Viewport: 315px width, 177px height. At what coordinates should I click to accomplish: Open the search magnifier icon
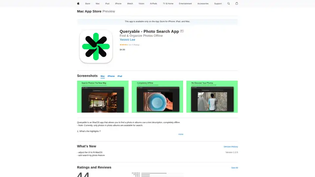click(229, 4)
